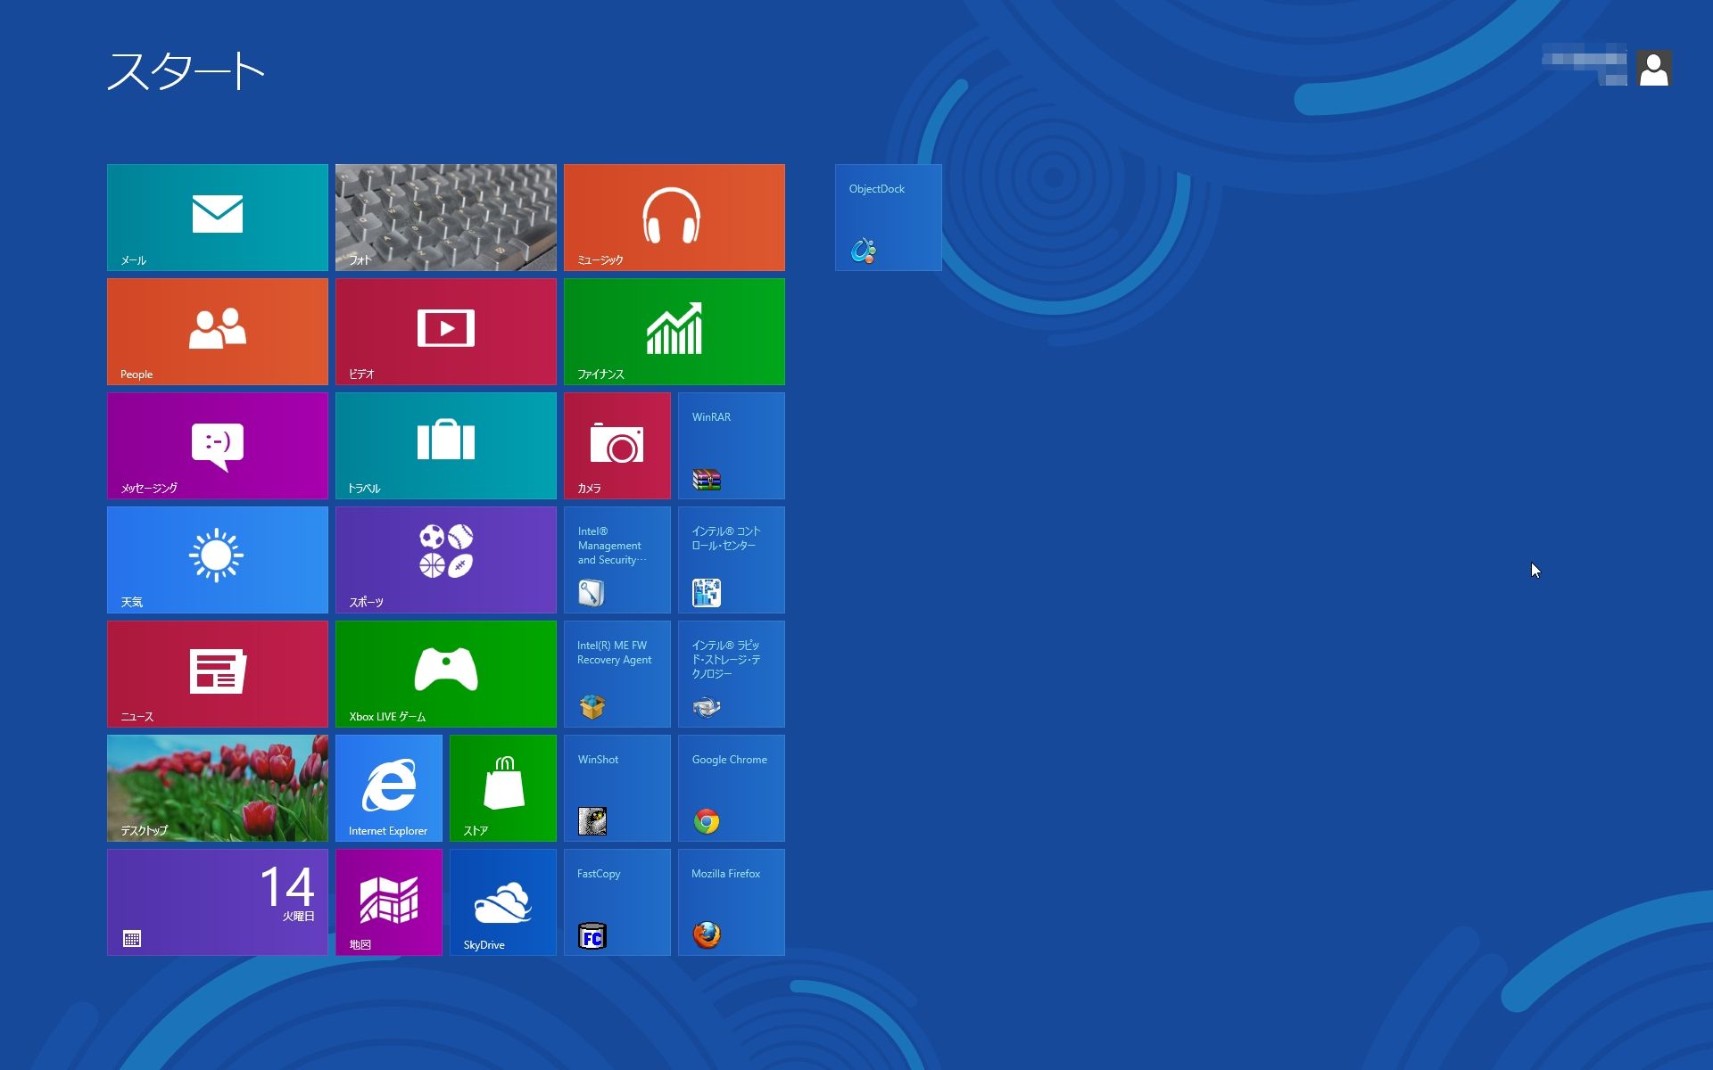
Task: Open the SkyDrive cloud tile
Action: pyautogui.click(x=502, y=901)
